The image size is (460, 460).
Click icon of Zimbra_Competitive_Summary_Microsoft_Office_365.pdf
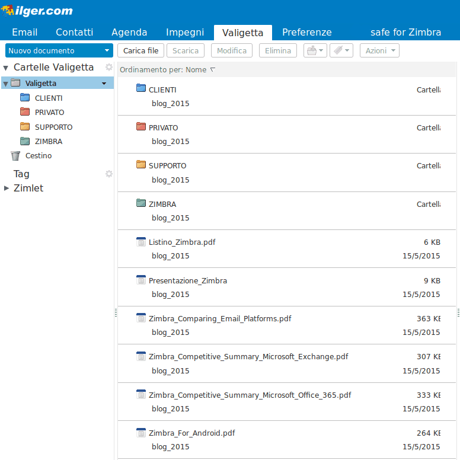141,394
